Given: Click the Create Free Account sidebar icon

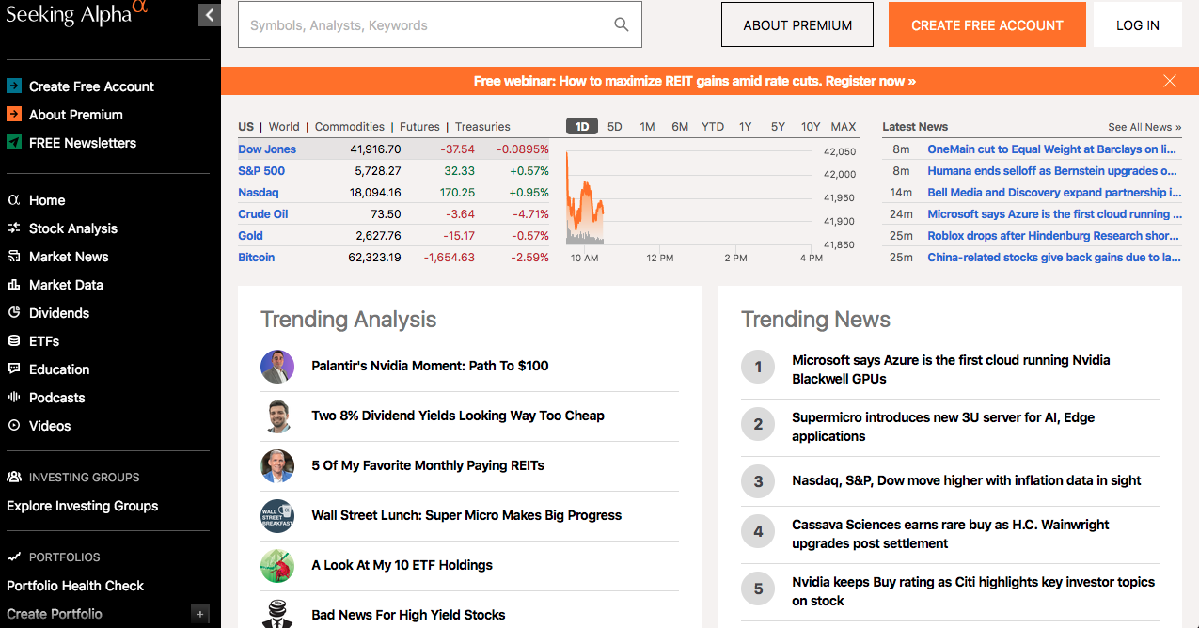Looking at the screenshot, I should point(14,86).
